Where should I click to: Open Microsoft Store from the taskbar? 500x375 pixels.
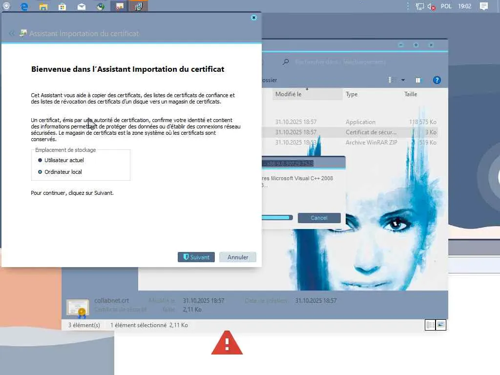coord(62,6)
